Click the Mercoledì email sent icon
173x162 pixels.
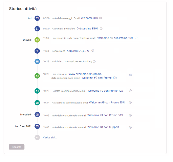pyautogui.click(x=37, y=115)
